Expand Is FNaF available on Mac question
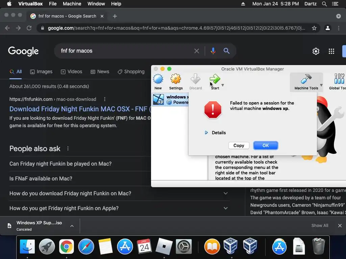The width and height of the screenshot is (346, 259). pyautogui.click(x=80, y=179)
